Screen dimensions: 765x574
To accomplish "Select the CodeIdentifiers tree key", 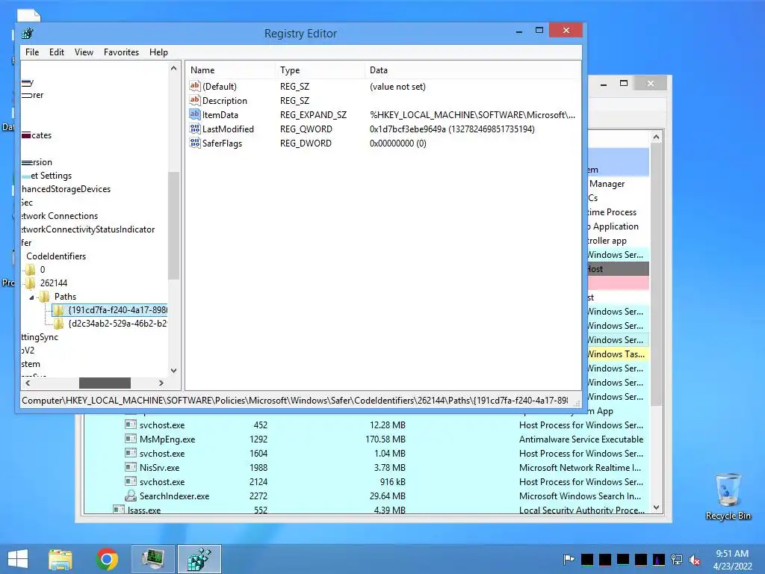I will pyautogui.click(x=56, y=256).
